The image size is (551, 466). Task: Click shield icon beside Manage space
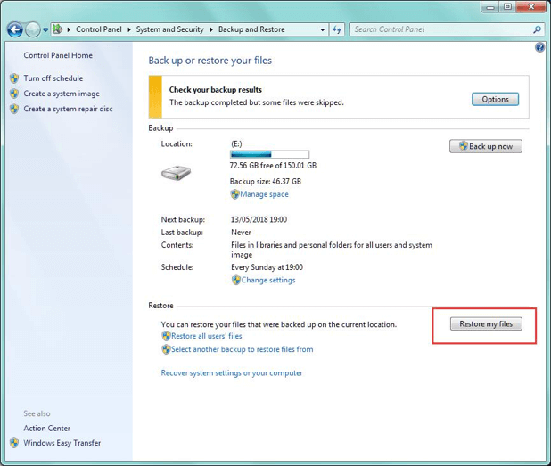[x=234, y=194]
